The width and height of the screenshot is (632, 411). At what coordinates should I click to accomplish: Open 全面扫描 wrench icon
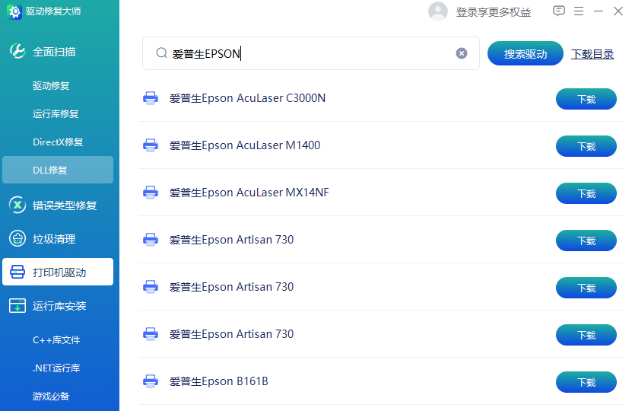[x=17, y=51]
